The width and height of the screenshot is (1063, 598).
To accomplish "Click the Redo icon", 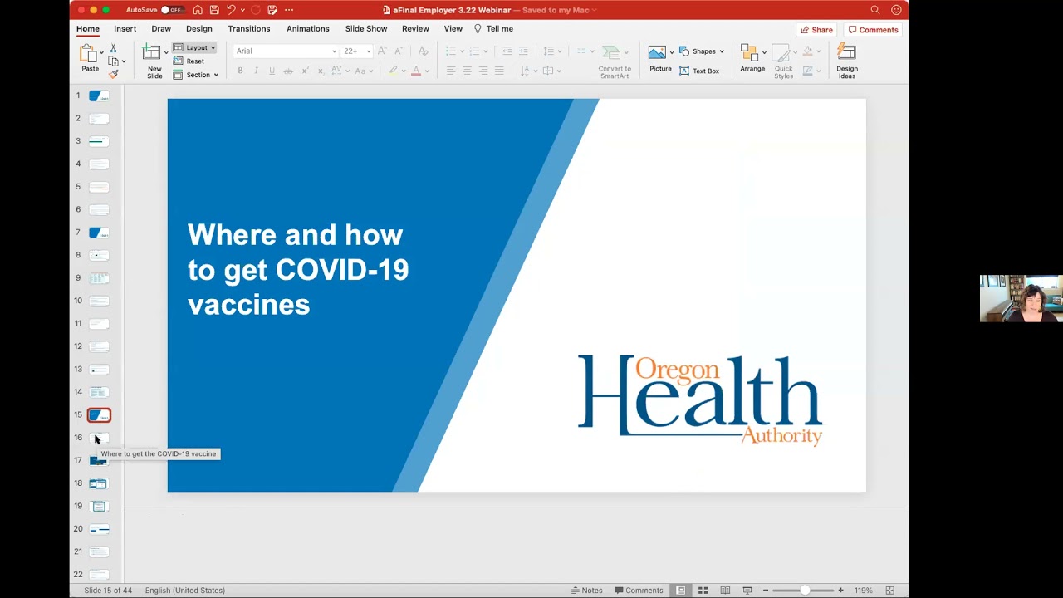I will [x=256, y=10].
